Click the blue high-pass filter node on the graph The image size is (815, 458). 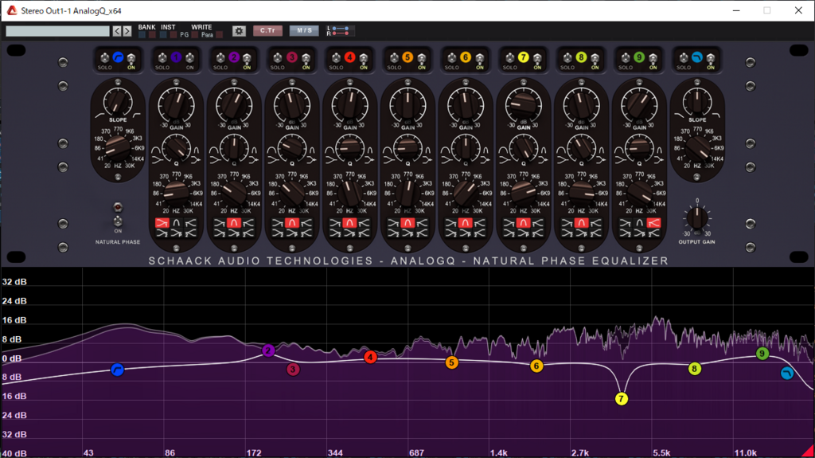coord(118,370)
